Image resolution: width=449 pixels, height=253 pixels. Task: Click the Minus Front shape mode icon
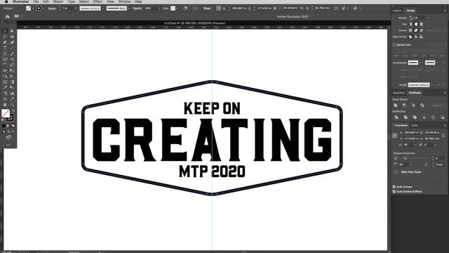(x=404, y=105)
